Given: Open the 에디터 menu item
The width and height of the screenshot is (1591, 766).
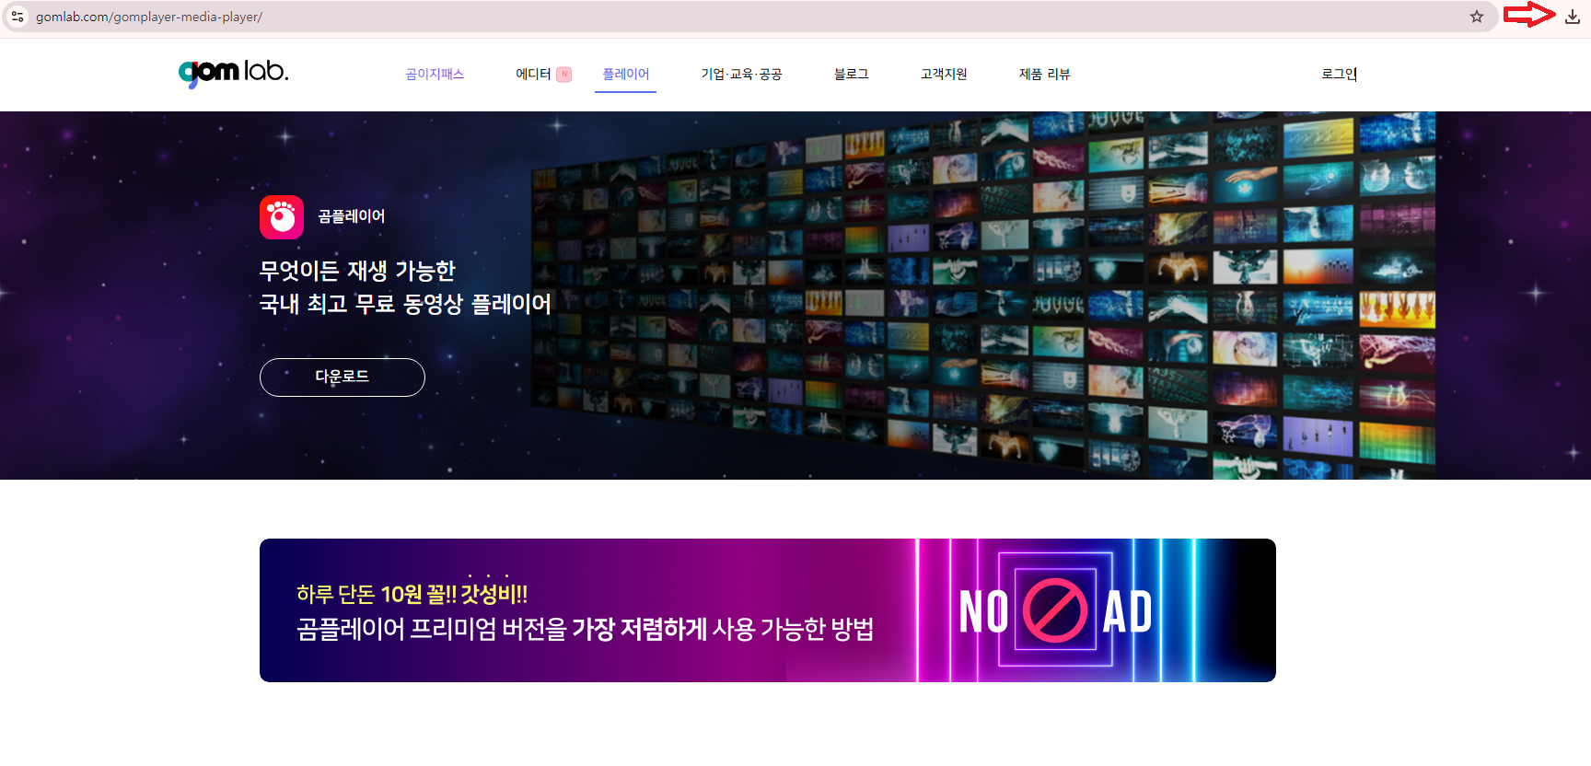Looking at the screenshot, I should click(533, 75).
